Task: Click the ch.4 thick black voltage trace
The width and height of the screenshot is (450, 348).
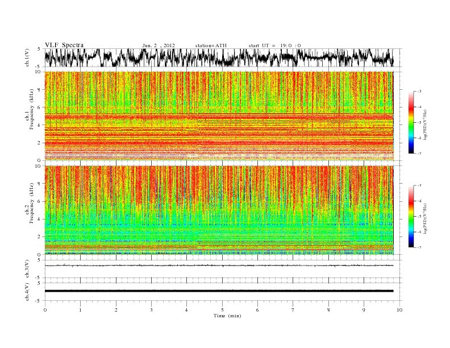Action: point(219,291)
